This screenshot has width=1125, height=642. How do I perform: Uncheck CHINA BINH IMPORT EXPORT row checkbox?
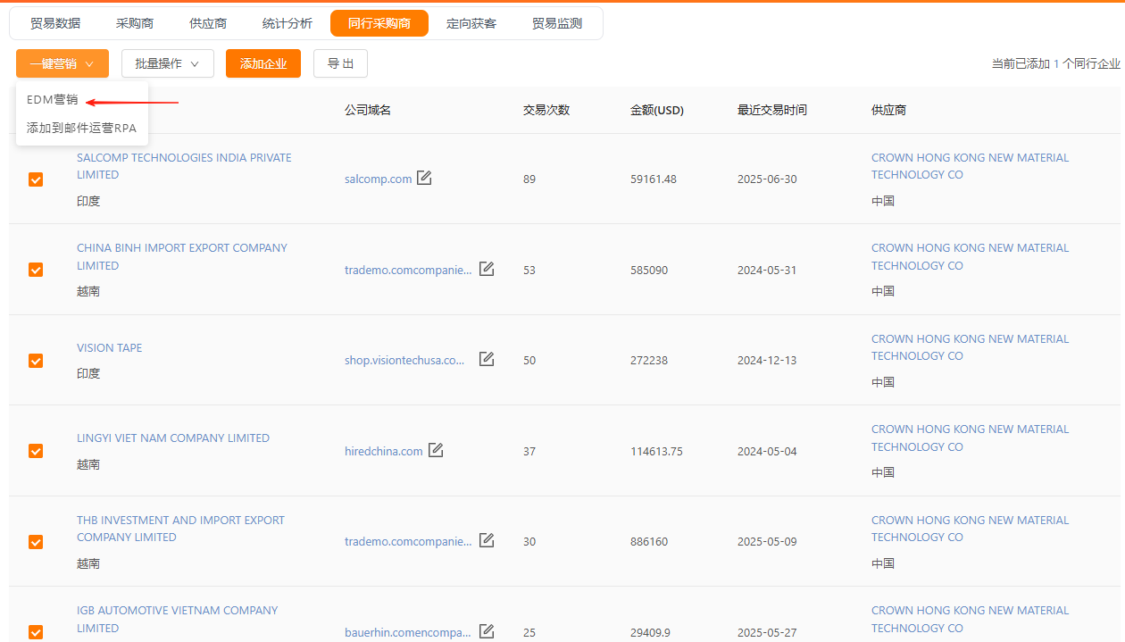(x=36, y=270)
